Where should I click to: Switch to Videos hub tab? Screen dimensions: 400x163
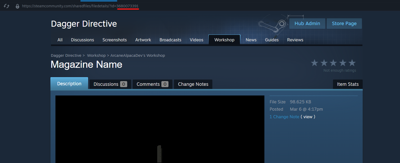[x=197, y=40]
